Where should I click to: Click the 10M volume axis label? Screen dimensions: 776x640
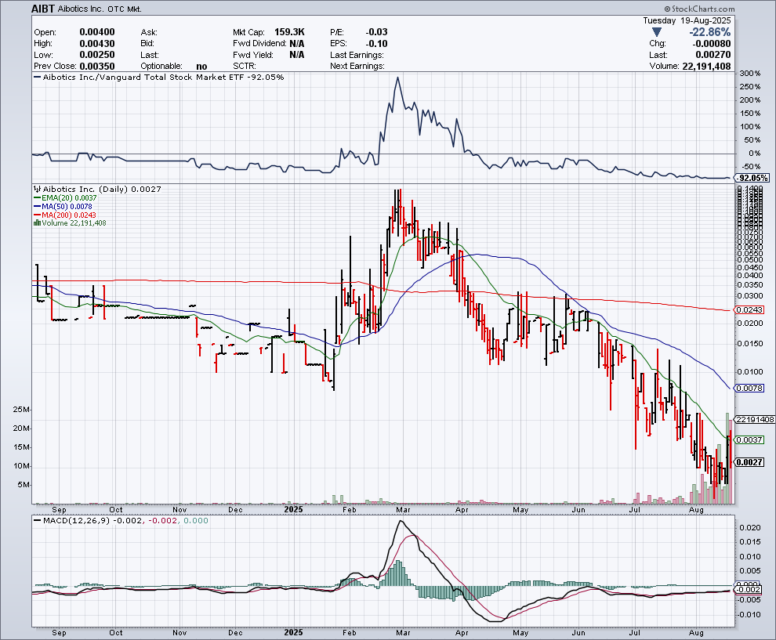[22, 466]
